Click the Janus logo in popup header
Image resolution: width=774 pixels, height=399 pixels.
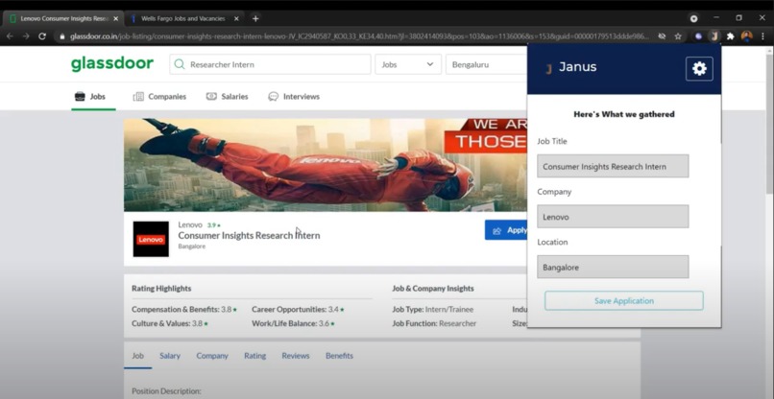(x=548, y=68)
